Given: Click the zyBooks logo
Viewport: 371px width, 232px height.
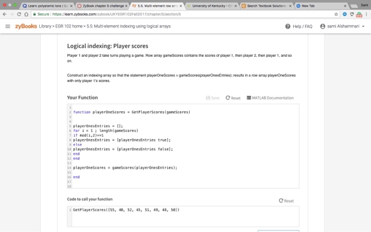Looking at the screenshot, I should pyautogui.click(x=26, y=26).
